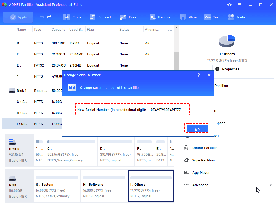The width and height of the screenshot is (276, 207).
Task: Click the Used Space column header
Action: [x=76, y=30]
